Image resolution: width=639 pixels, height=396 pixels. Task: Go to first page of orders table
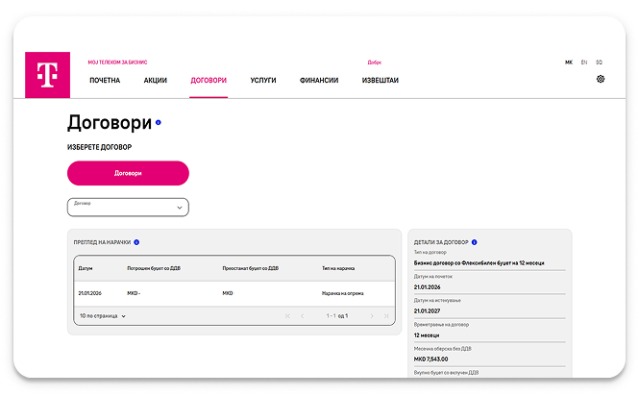(287, 316)
